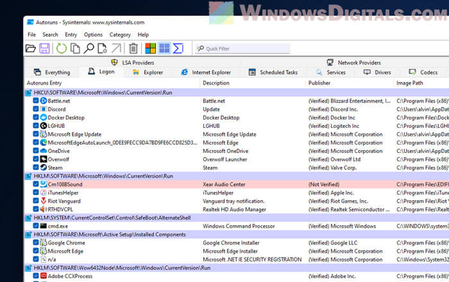Sort by the Autoruns Entry column header
449x282 pixels.
click(x=112, y=83)
